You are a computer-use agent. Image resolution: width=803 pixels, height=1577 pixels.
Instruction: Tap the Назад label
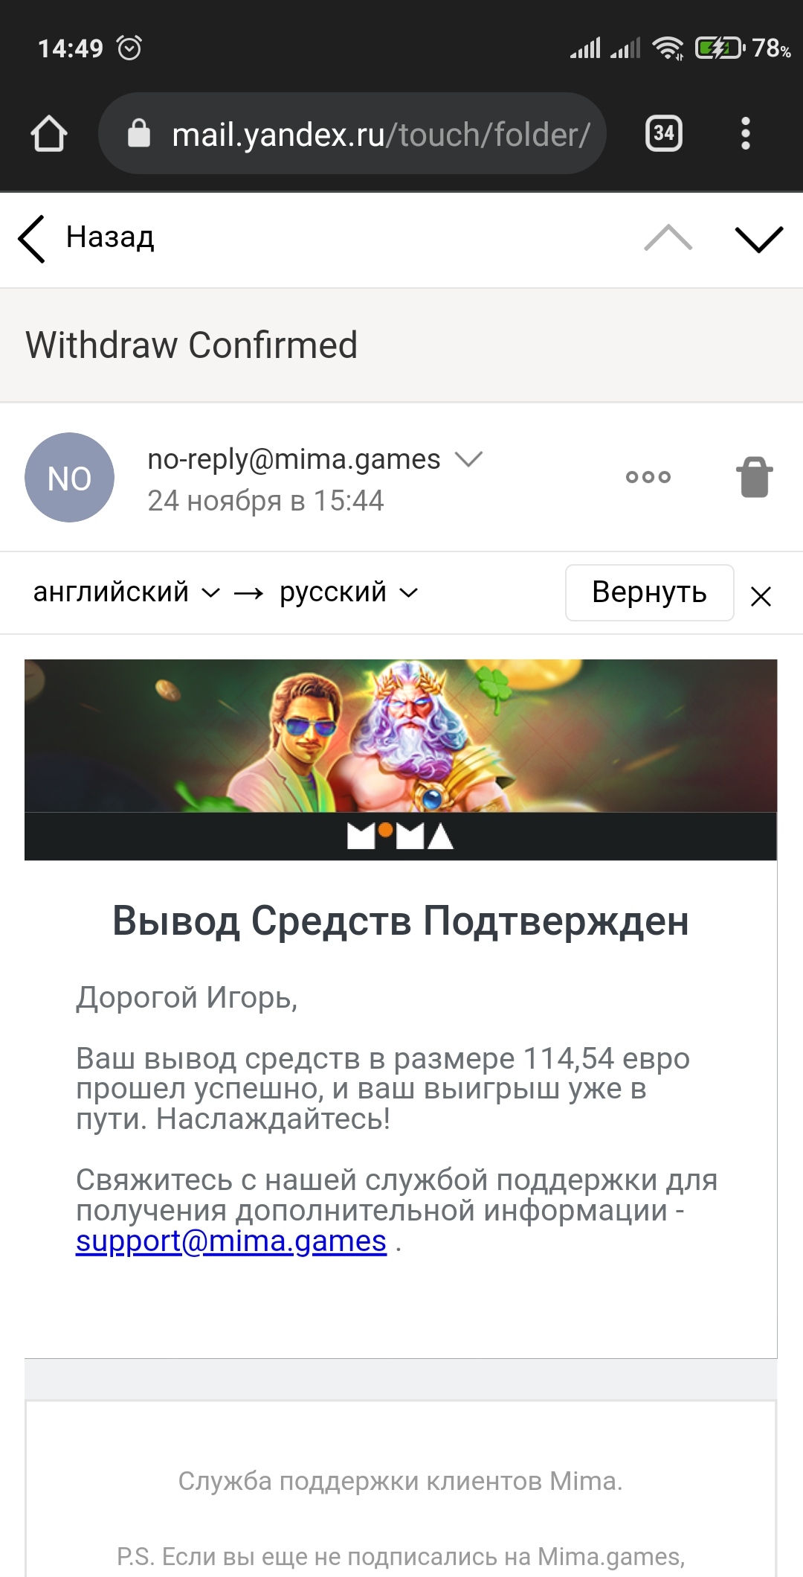tap(110, 237)
